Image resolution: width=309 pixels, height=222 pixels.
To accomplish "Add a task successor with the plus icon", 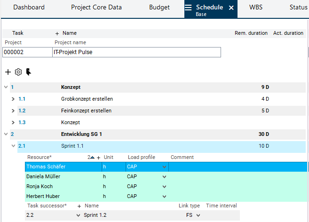I will click(x=79, y=206).
